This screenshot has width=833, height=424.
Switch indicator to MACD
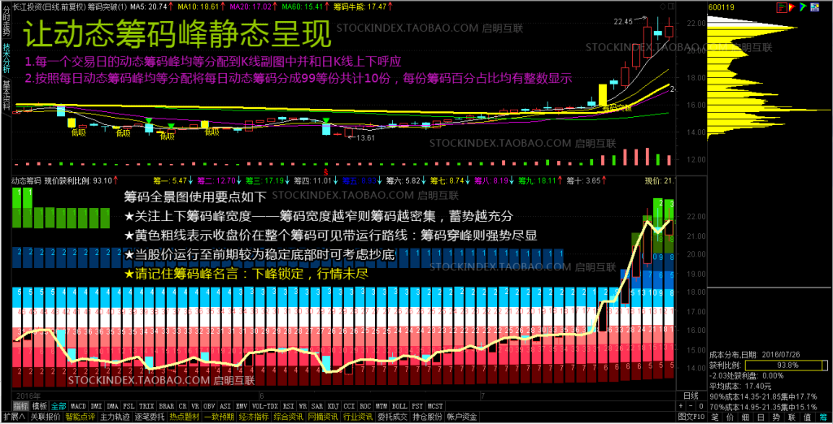pyautogui.click(x=78, y=406)
